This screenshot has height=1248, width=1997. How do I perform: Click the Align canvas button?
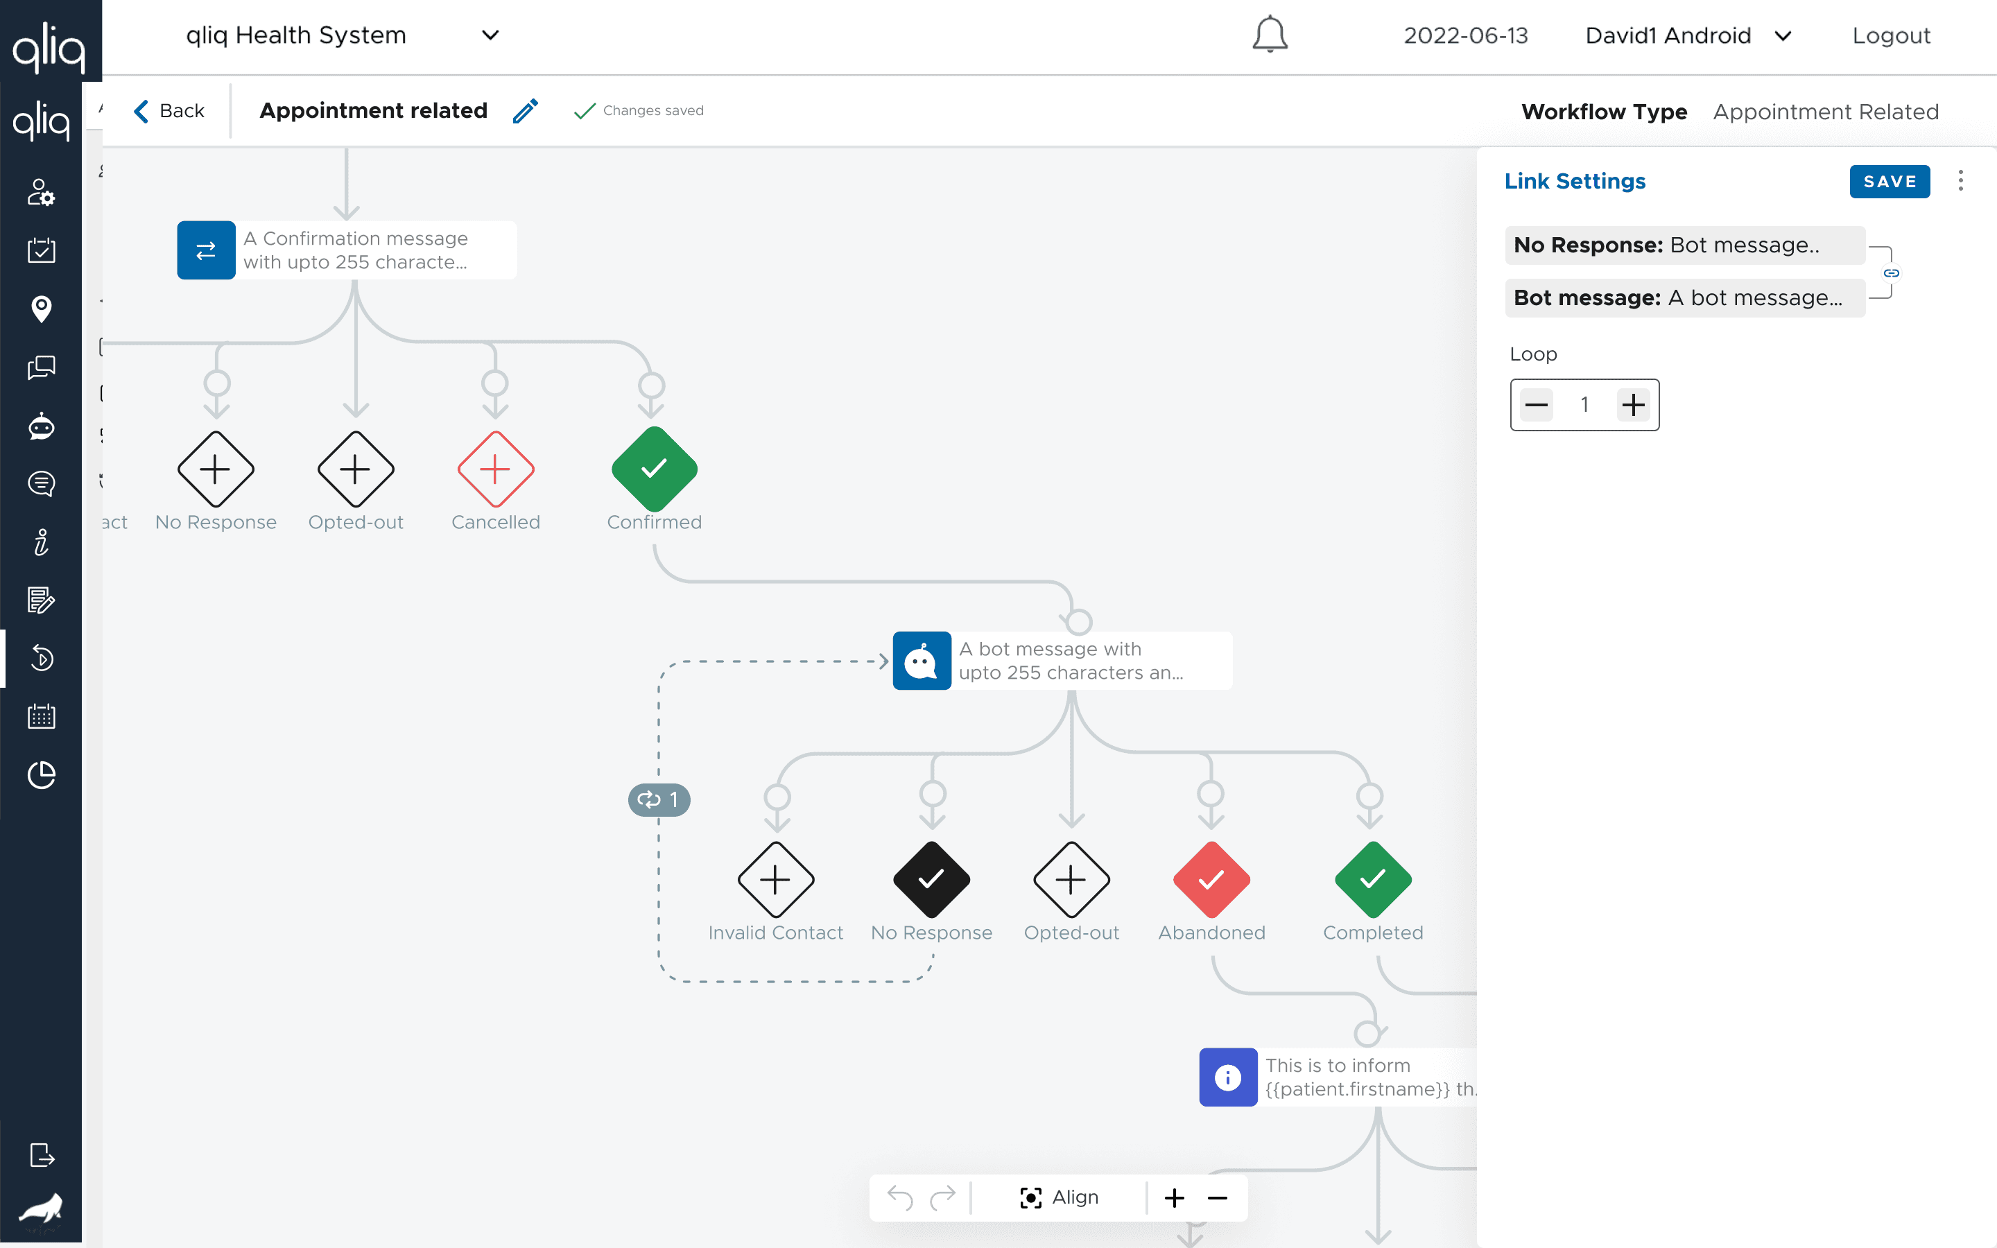(1060, 1197)
